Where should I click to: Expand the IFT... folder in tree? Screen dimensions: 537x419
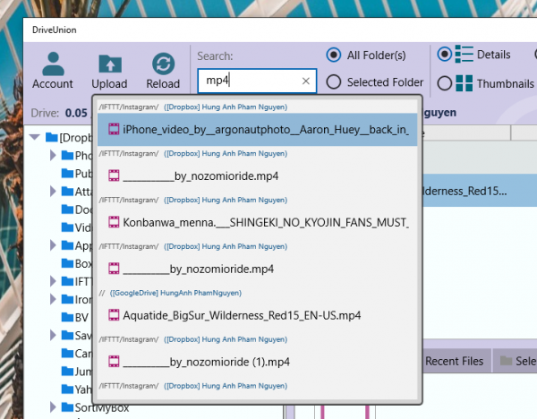[x=53, y=281]
